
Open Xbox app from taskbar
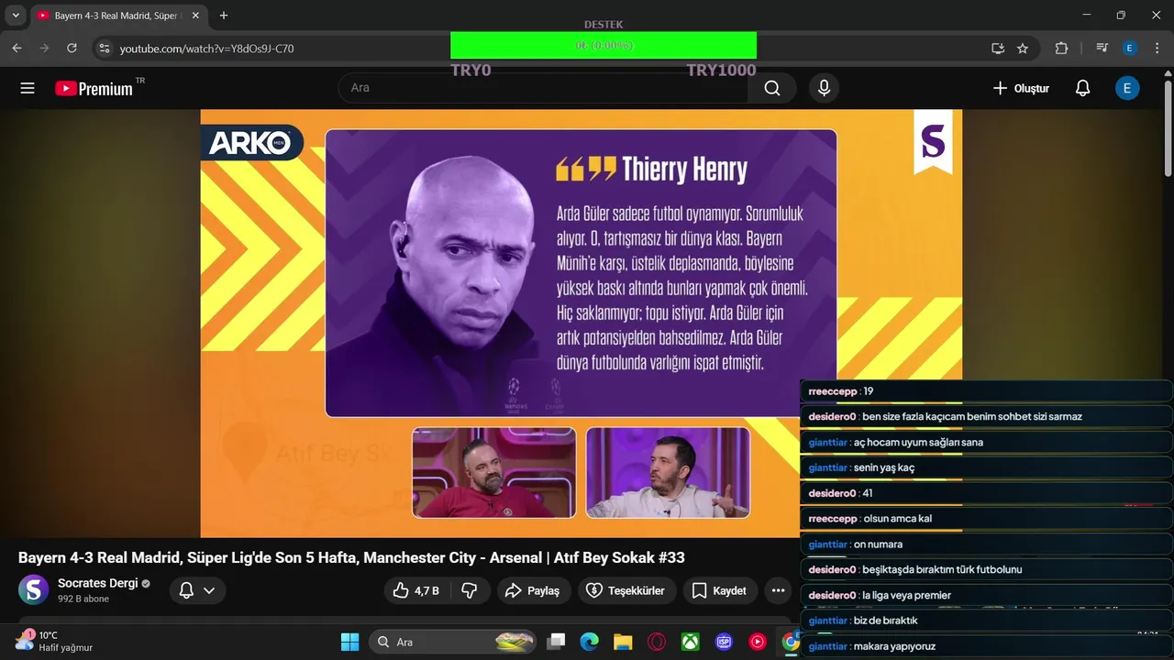[x=691, y=642]
